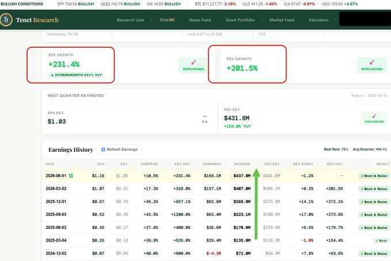Click the Beat & Raise result for 2025-09-03
391x261 pixels.
pyautogui.click(x=374, y=214)
